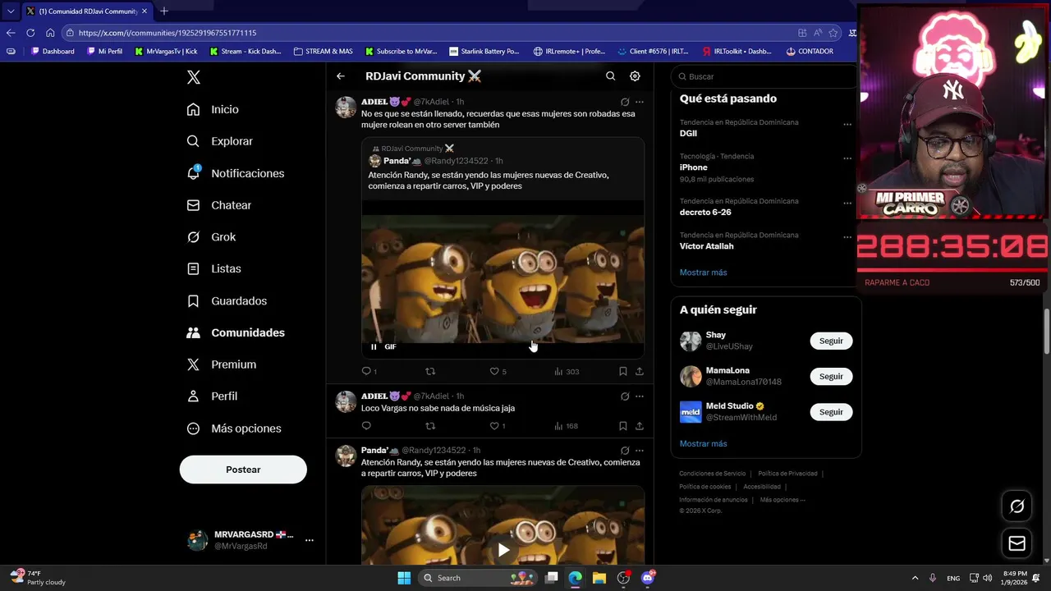Follow MamaLona account
This screenshot has width=1051, height=591.
point(831,376)
